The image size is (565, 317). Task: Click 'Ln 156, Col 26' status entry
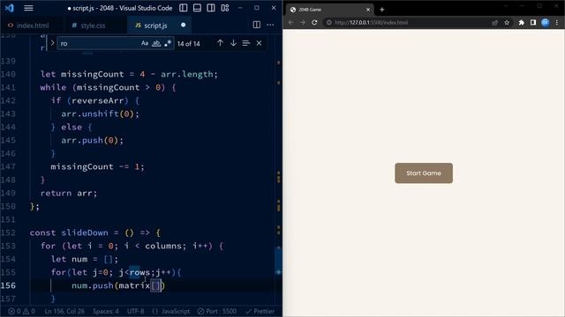[64, 311]
